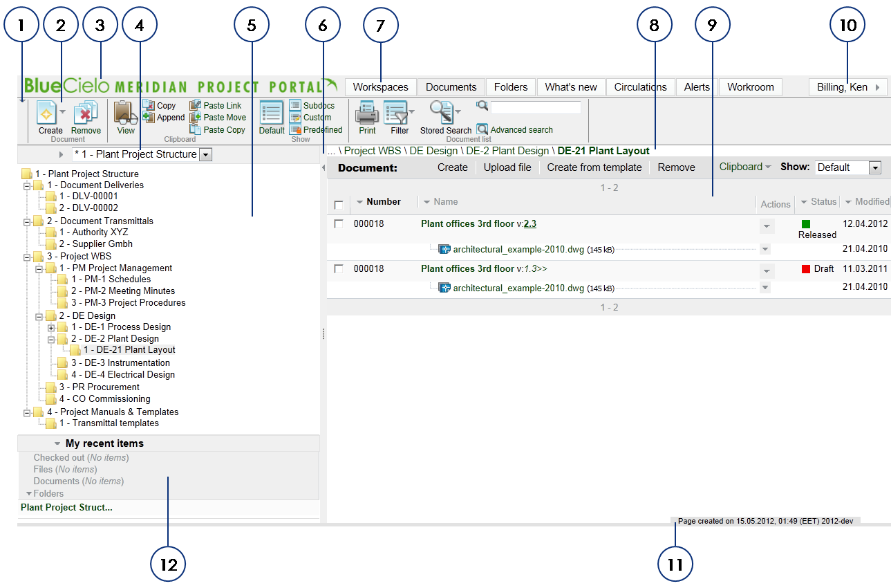Open the Clipboard dropdown in document bar

tap(745, 167)
